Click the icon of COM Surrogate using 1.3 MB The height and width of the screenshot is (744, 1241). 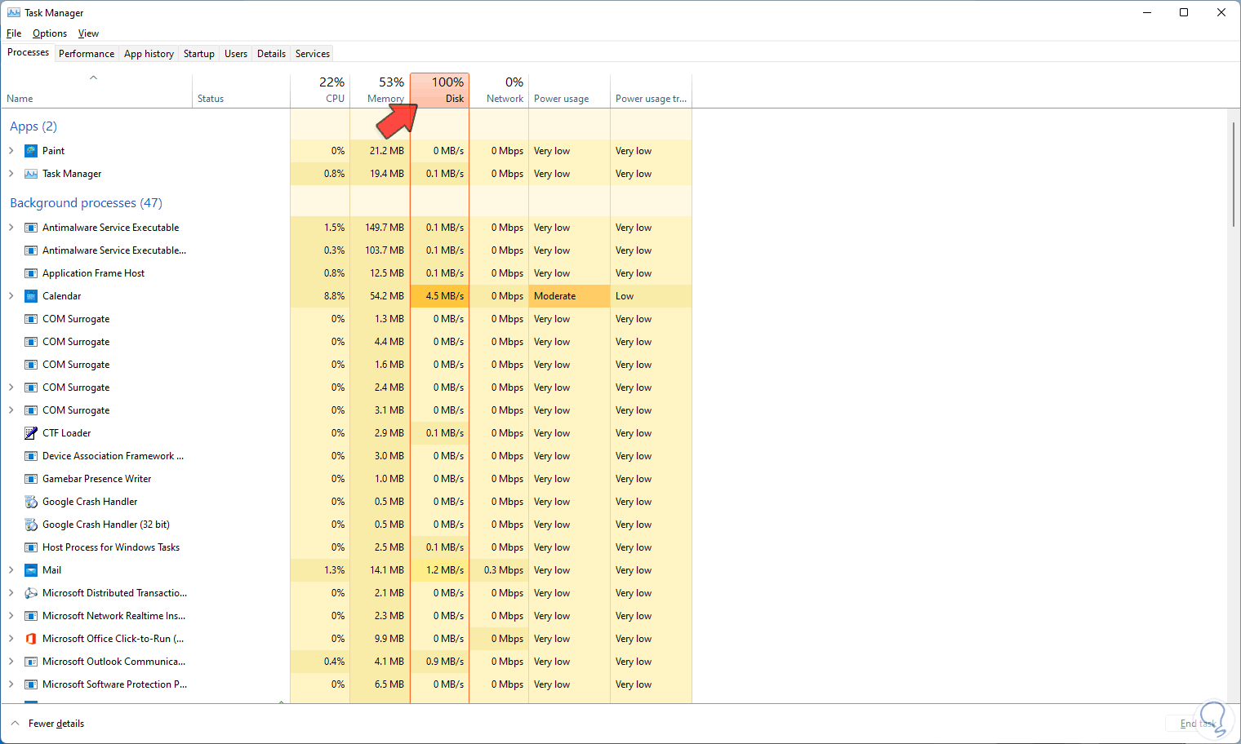click(31, 319)
